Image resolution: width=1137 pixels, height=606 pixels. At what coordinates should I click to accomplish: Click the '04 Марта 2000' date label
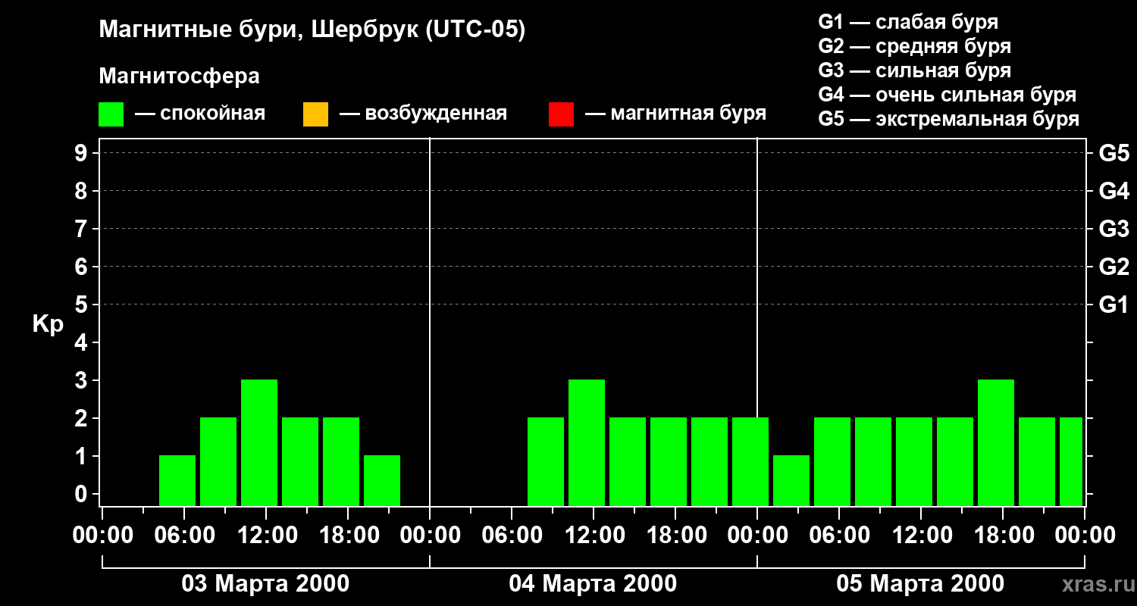coord(593,584)
